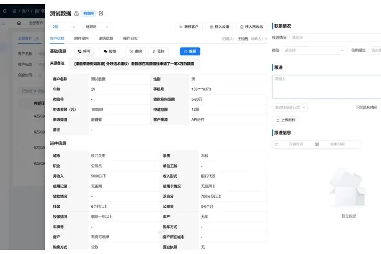Click the 5-20万 loan range value
Viewport: 381px width, 254px height.
[197, 99]
